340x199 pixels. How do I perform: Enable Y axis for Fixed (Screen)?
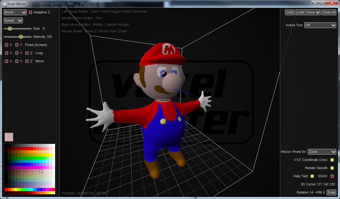coord(17,45)
